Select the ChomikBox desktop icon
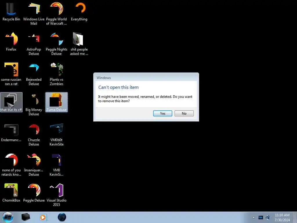The image size is (297, 223). tap(11, 193)
